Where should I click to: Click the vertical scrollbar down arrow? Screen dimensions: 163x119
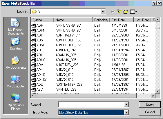tap(158, 91)
